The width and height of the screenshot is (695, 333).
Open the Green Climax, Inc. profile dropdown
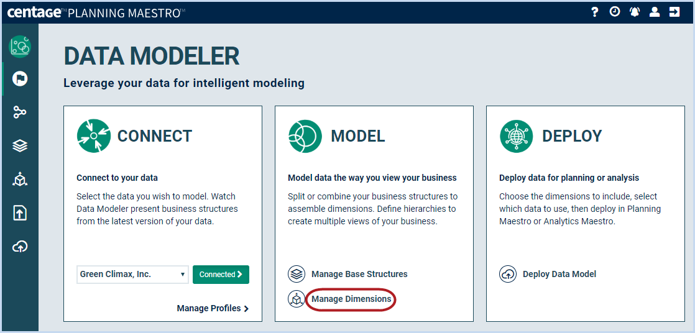[132, 275]
